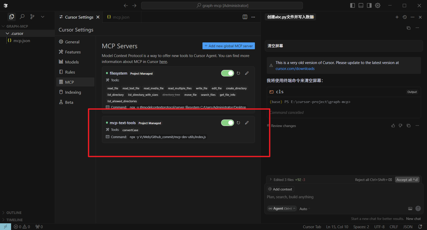Toggle the AI pane layout icon

pos(369,5)
